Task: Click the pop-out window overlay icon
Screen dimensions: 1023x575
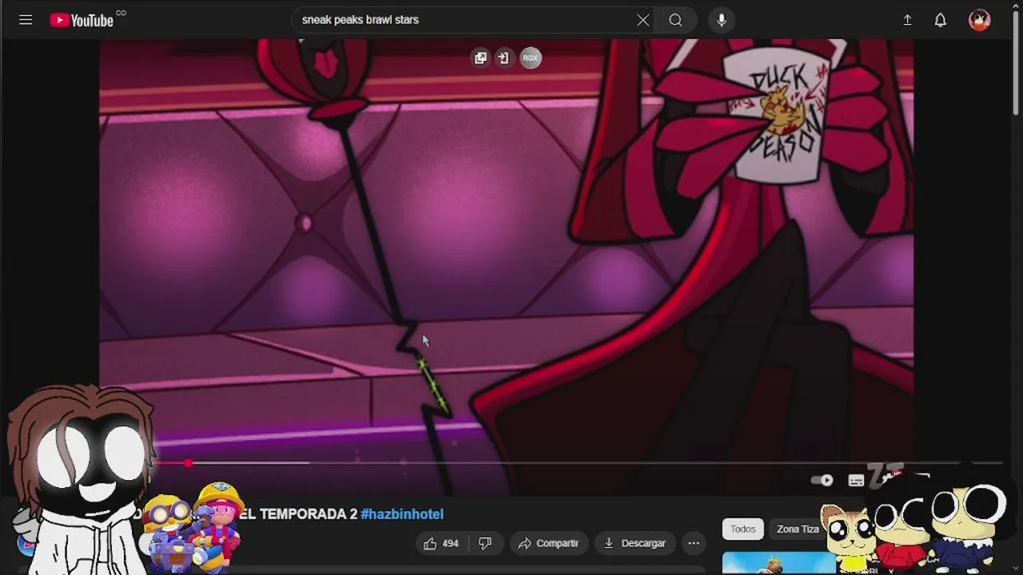Action: coord(480,57)
